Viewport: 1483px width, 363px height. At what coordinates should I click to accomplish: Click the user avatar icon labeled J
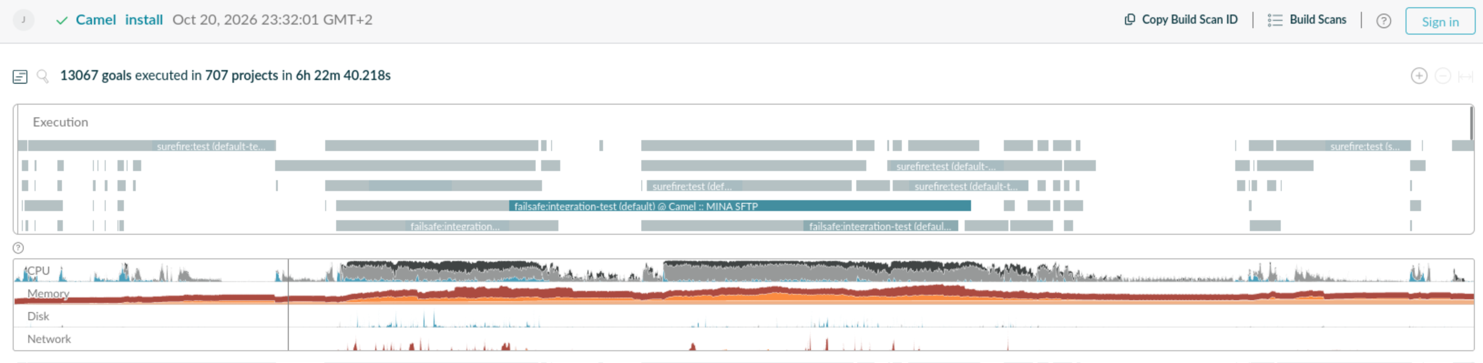click(24, 20)
